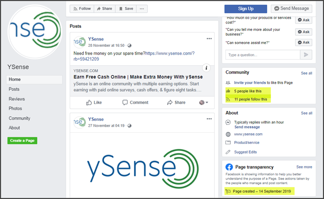The image size is (324, 199).
Task: Click the Follow button
Action: pyautogui.click(x=82, y=9)
